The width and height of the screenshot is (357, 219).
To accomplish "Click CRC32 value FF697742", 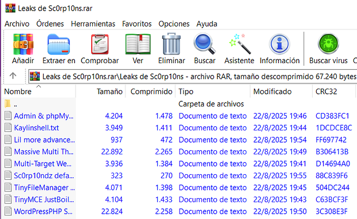I will click(x=331, y=140).
